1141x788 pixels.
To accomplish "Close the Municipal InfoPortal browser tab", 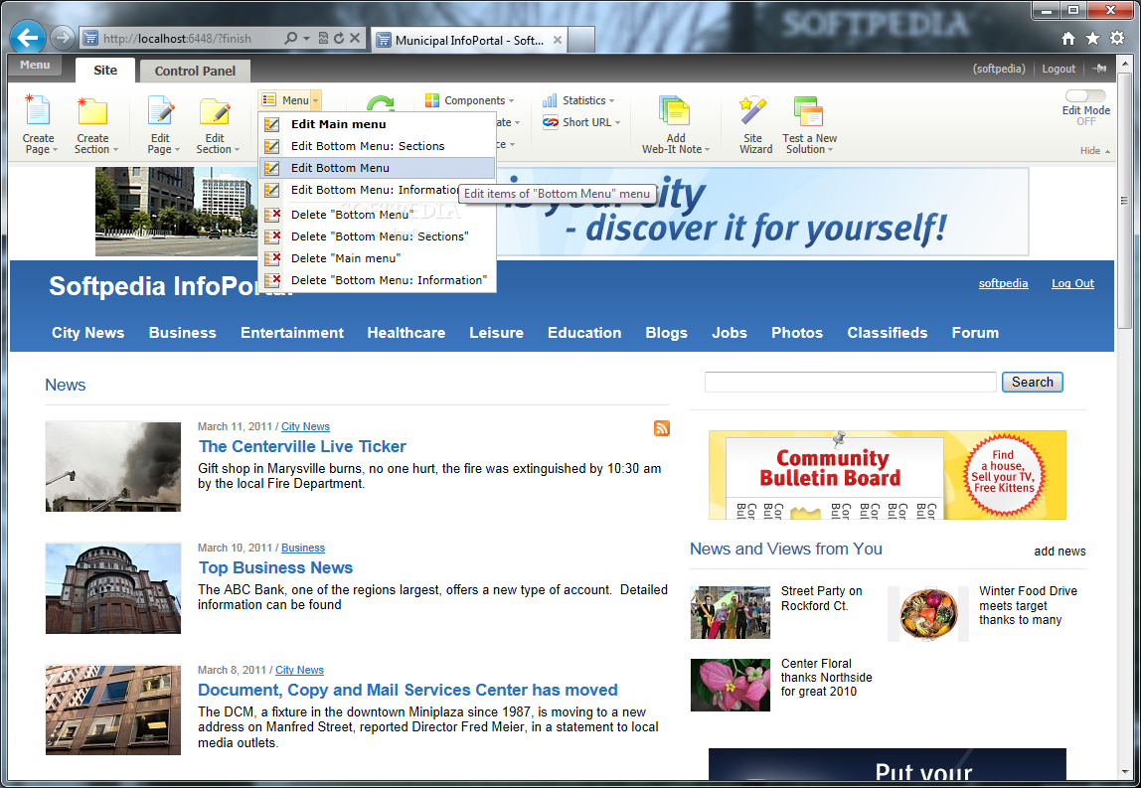I will 558,40.
